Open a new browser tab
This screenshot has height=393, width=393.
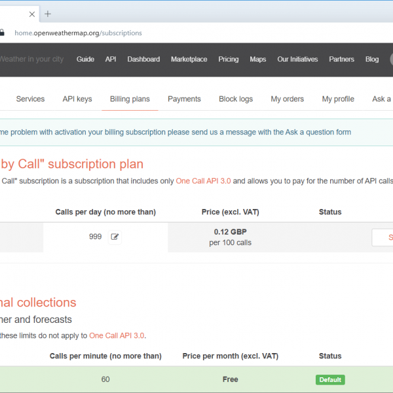pyautogui.click(x=48, y=14)
